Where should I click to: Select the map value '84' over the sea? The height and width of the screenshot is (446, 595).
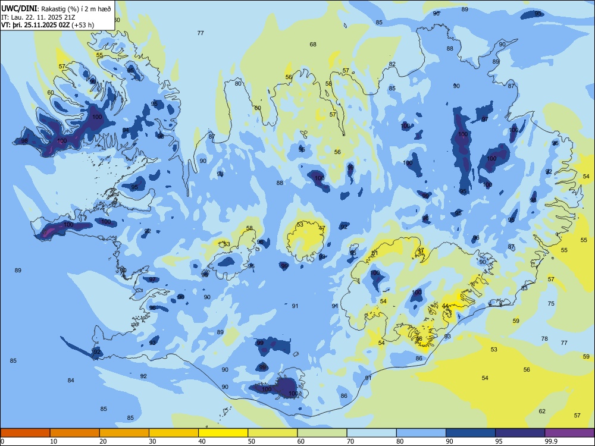[71, 380]
